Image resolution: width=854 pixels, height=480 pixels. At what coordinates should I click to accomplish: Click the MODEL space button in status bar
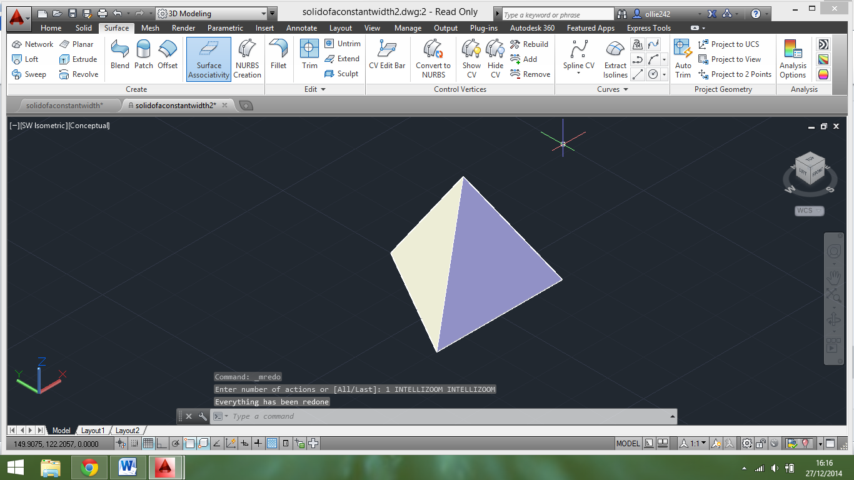628,444
